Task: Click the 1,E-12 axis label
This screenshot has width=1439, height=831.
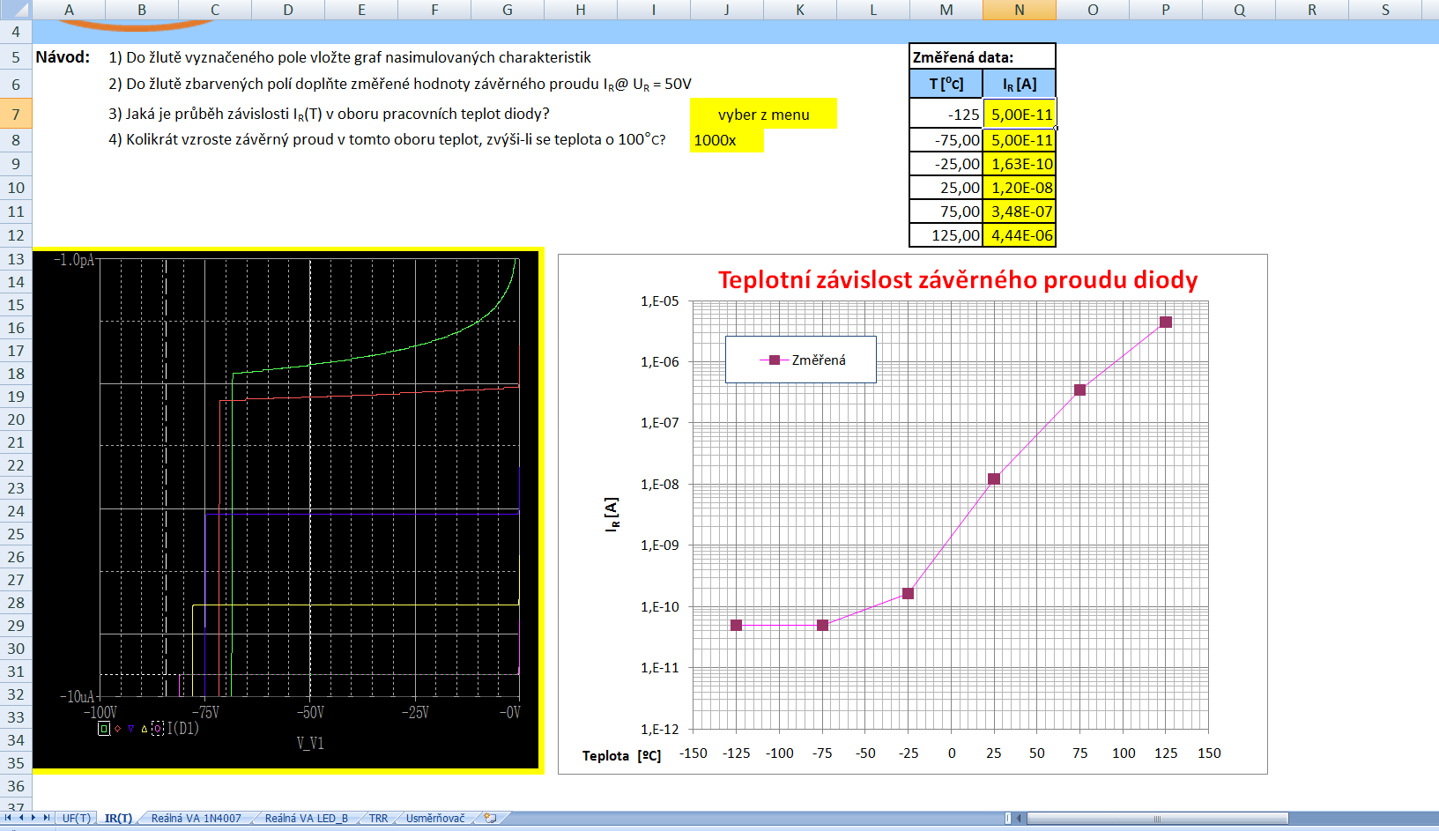Action: click(x=660, y=729)
